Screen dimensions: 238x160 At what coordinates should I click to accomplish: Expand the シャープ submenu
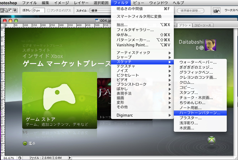tap(142, 57)
